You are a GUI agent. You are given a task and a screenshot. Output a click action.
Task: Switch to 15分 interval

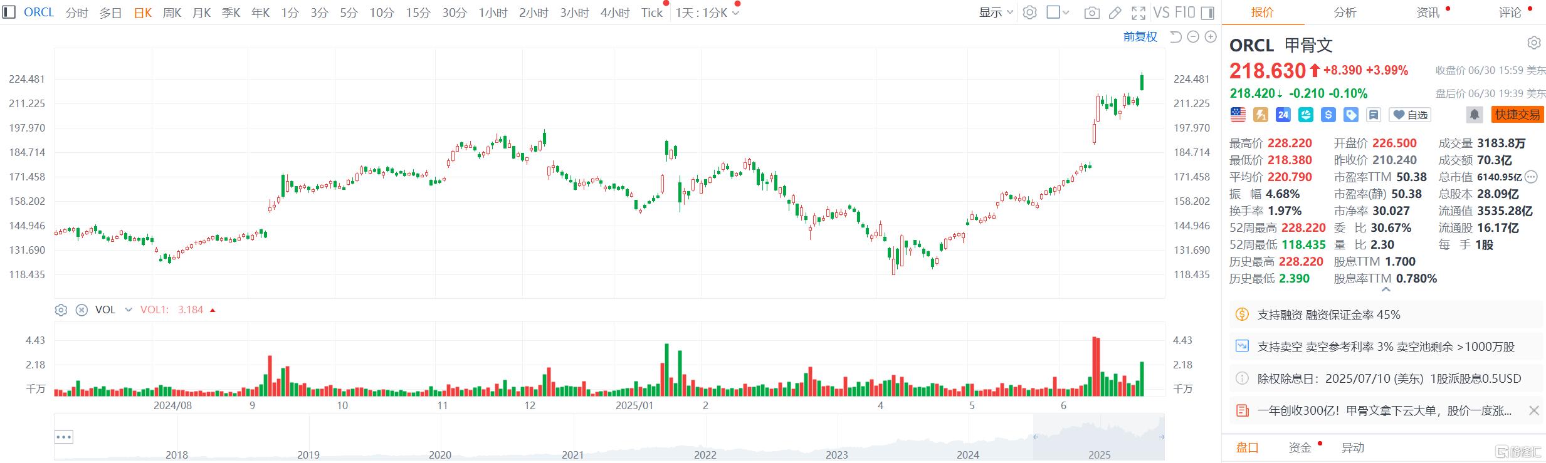click(x=418, y=13)
